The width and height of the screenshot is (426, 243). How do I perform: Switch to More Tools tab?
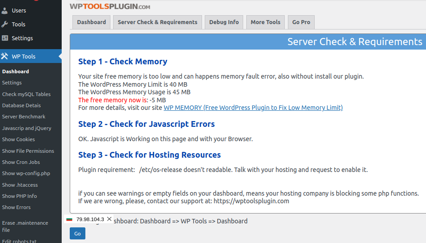pos(266,22)
